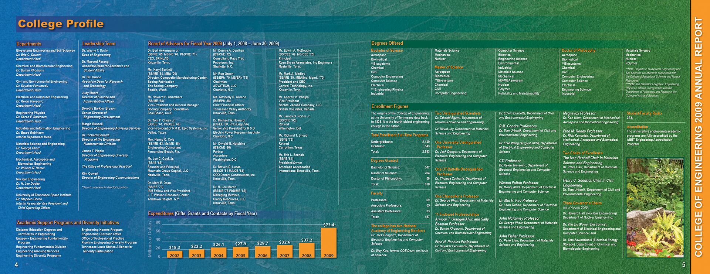Click the Weston Fulton Professor entry
Screen dimensions: 710x274
tap(518, 183)
